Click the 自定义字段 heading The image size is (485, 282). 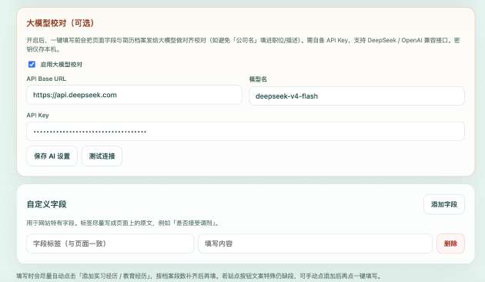47,204
